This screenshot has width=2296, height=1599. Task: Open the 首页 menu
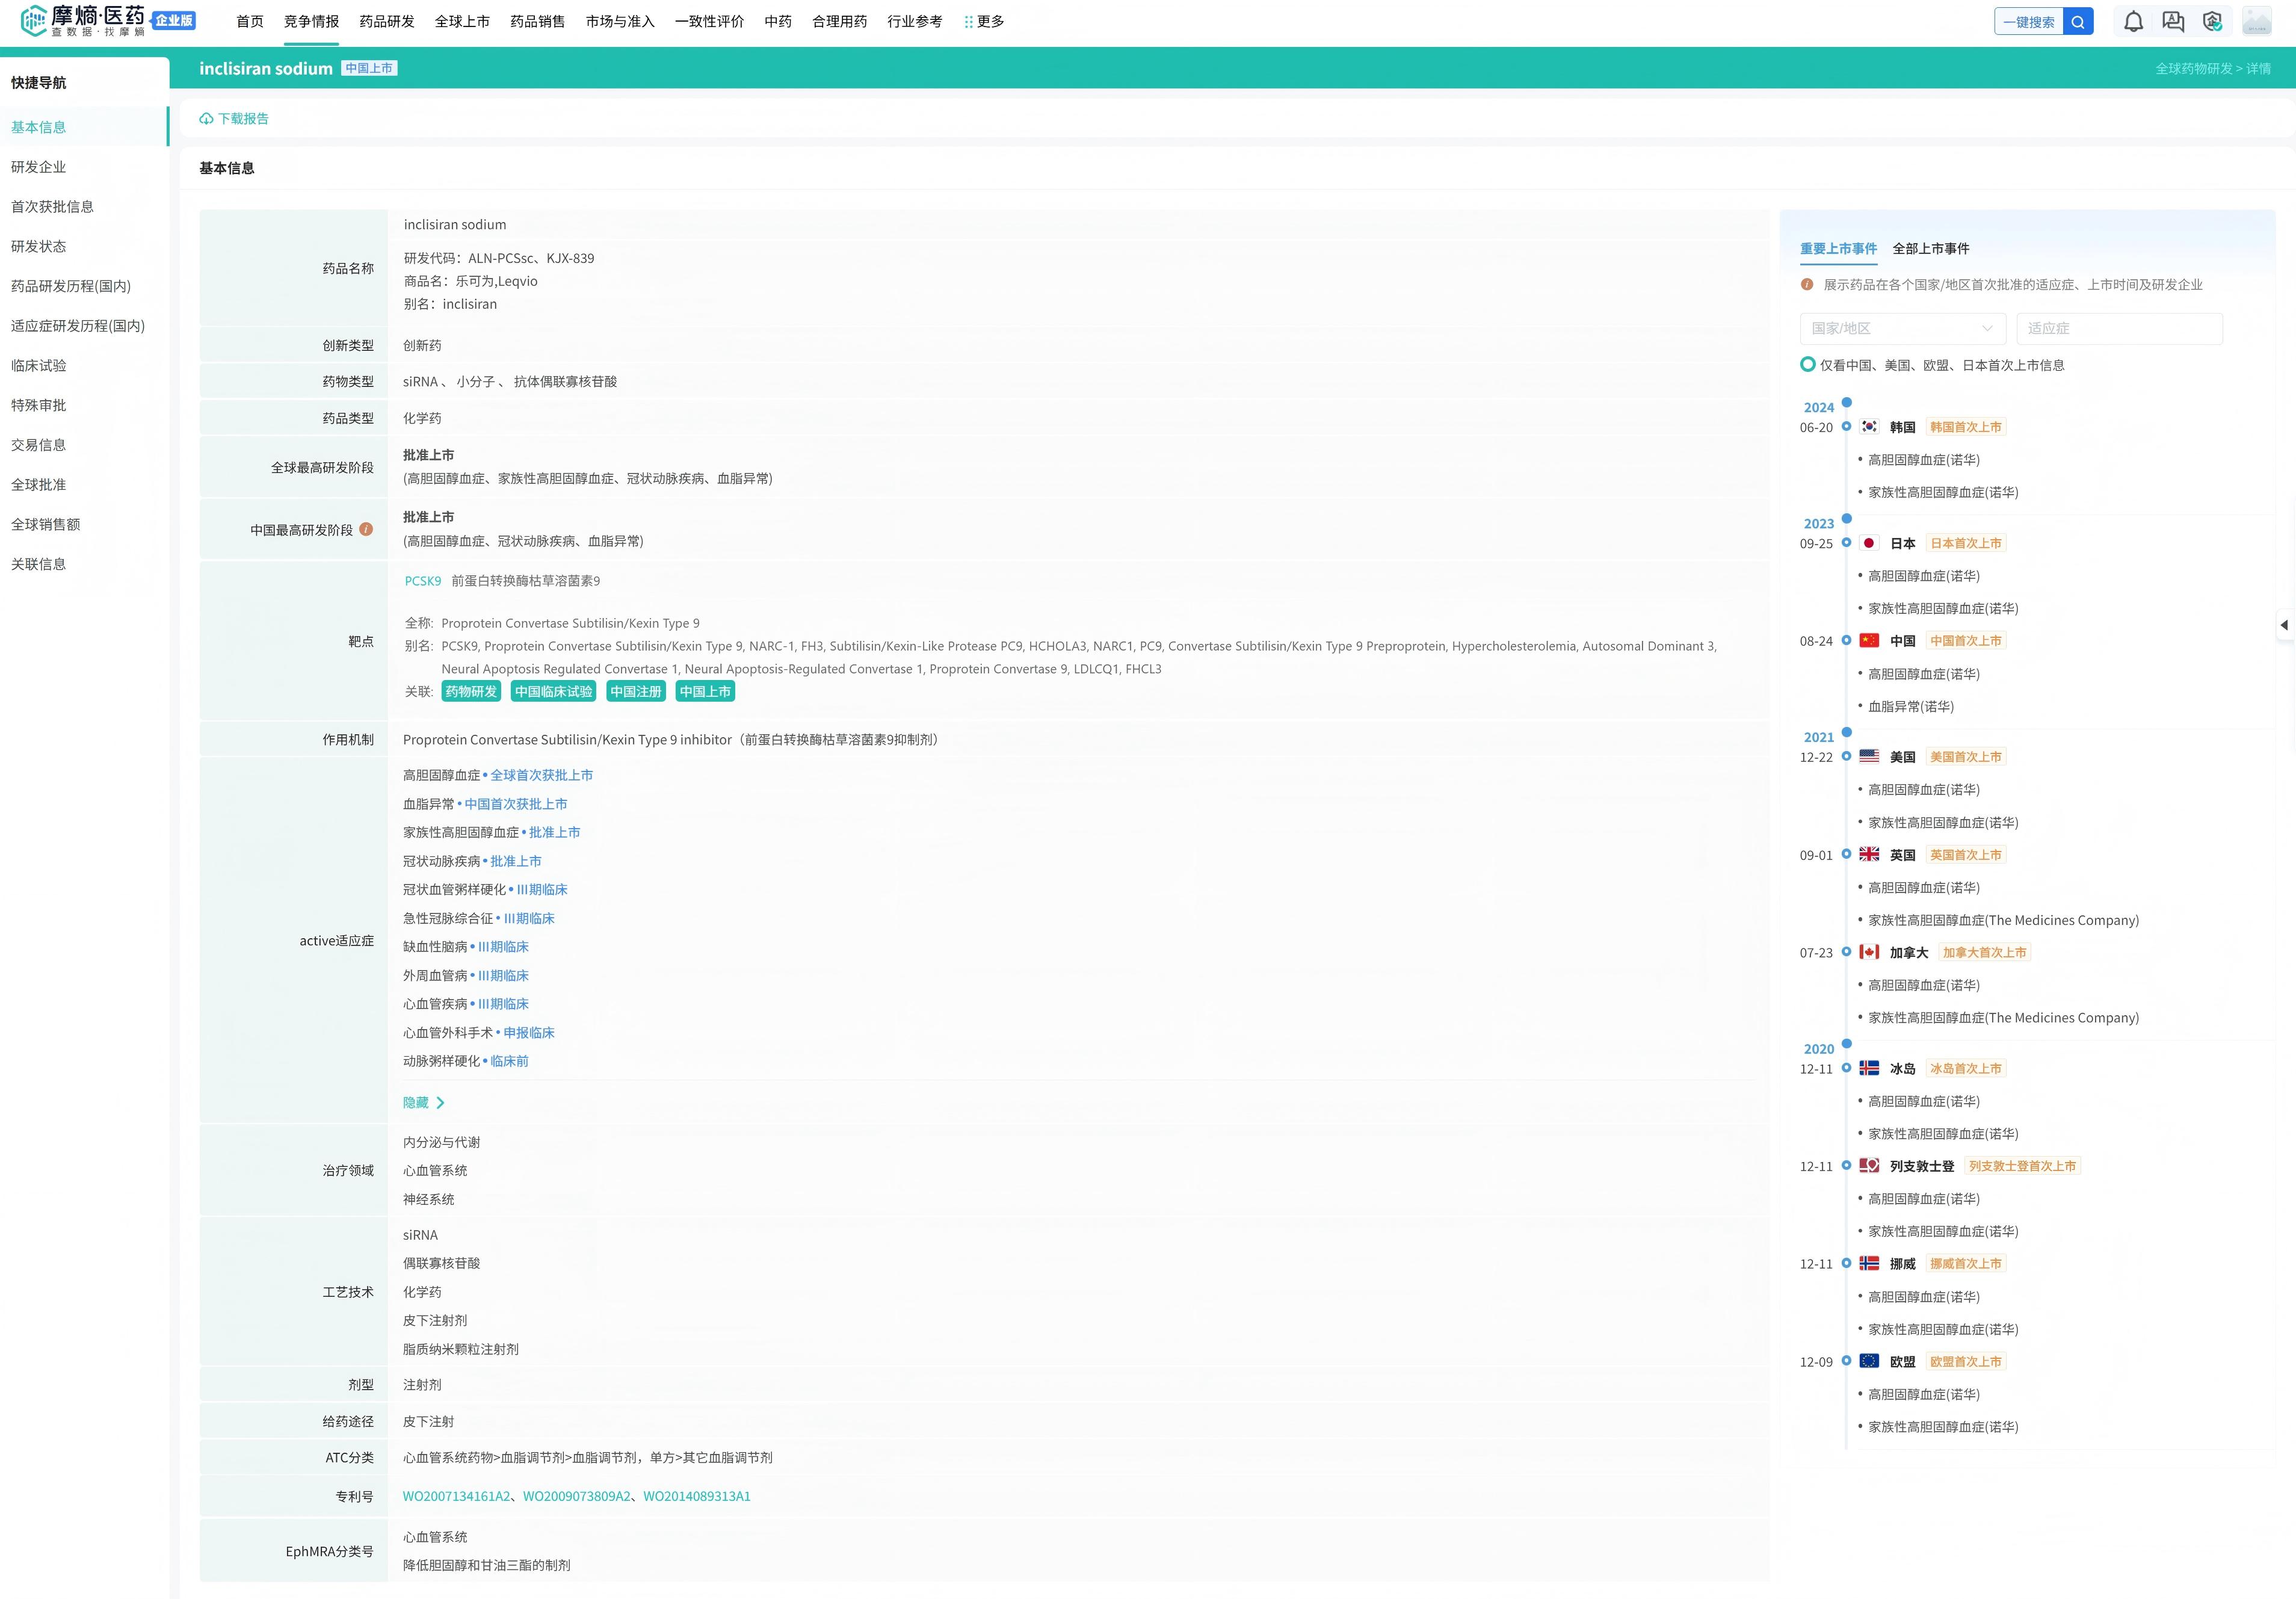coord(250,22)
